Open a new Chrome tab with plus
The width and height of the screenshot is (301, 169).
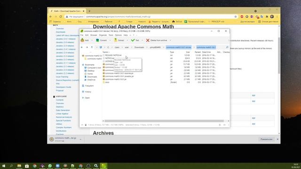(x=89, y=11)
